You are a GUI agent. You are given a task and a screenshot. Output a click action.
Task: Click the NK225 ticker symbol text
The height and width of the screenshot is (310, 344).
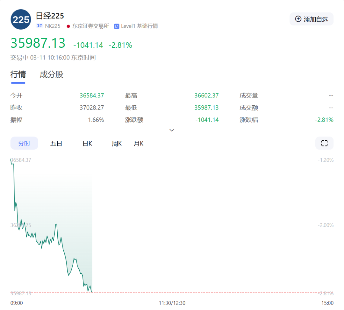coord(53,26)
